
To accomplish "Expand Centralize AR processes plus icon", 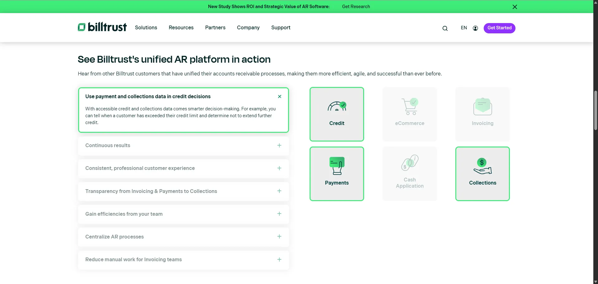I will (x=279, y=237).
